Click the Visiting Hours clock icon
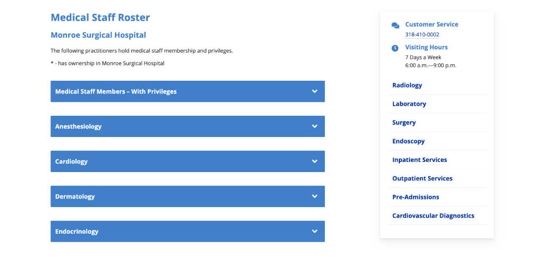The height and width of the screenshot is (257, 545). click(x=395, y=48)
